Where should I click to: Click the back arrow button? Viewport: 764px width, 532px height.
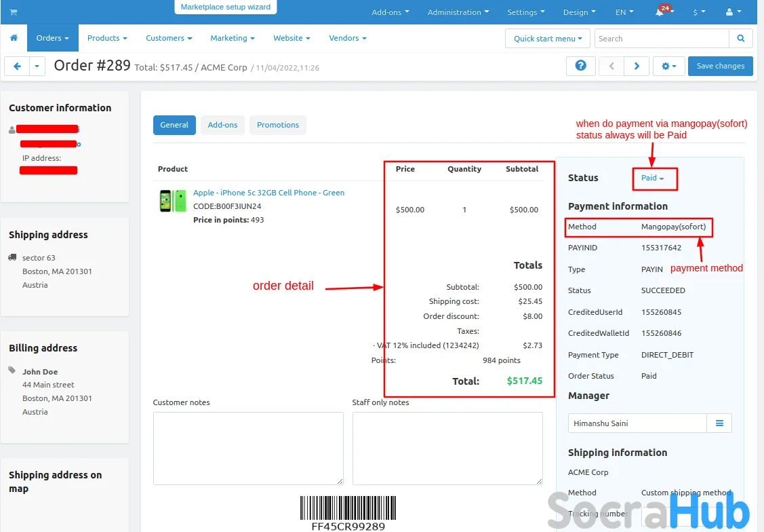click(x=17, y=66)
